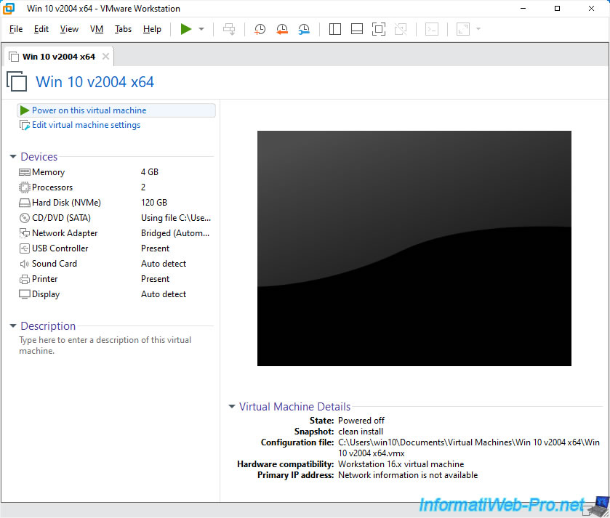Maximize the VMware Workstation window

557,9
